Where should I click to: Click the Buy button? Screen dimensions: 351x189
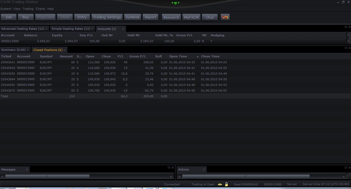(x=26, y=17)
